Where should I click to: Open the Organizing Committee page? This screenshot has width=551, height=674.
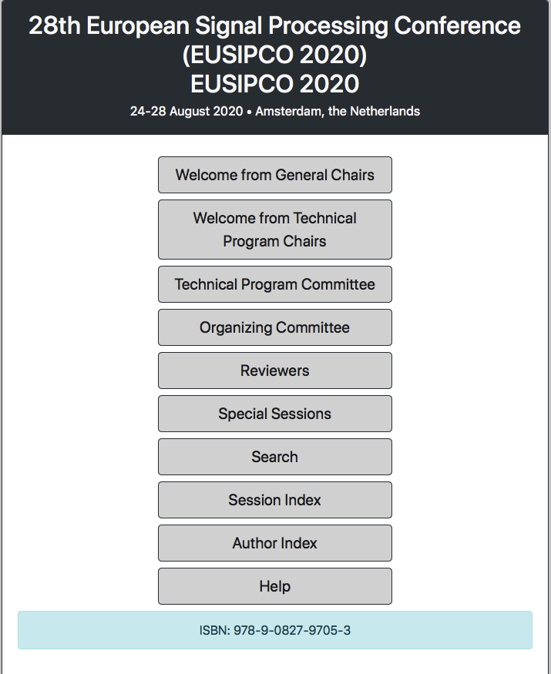pos(275,327)
